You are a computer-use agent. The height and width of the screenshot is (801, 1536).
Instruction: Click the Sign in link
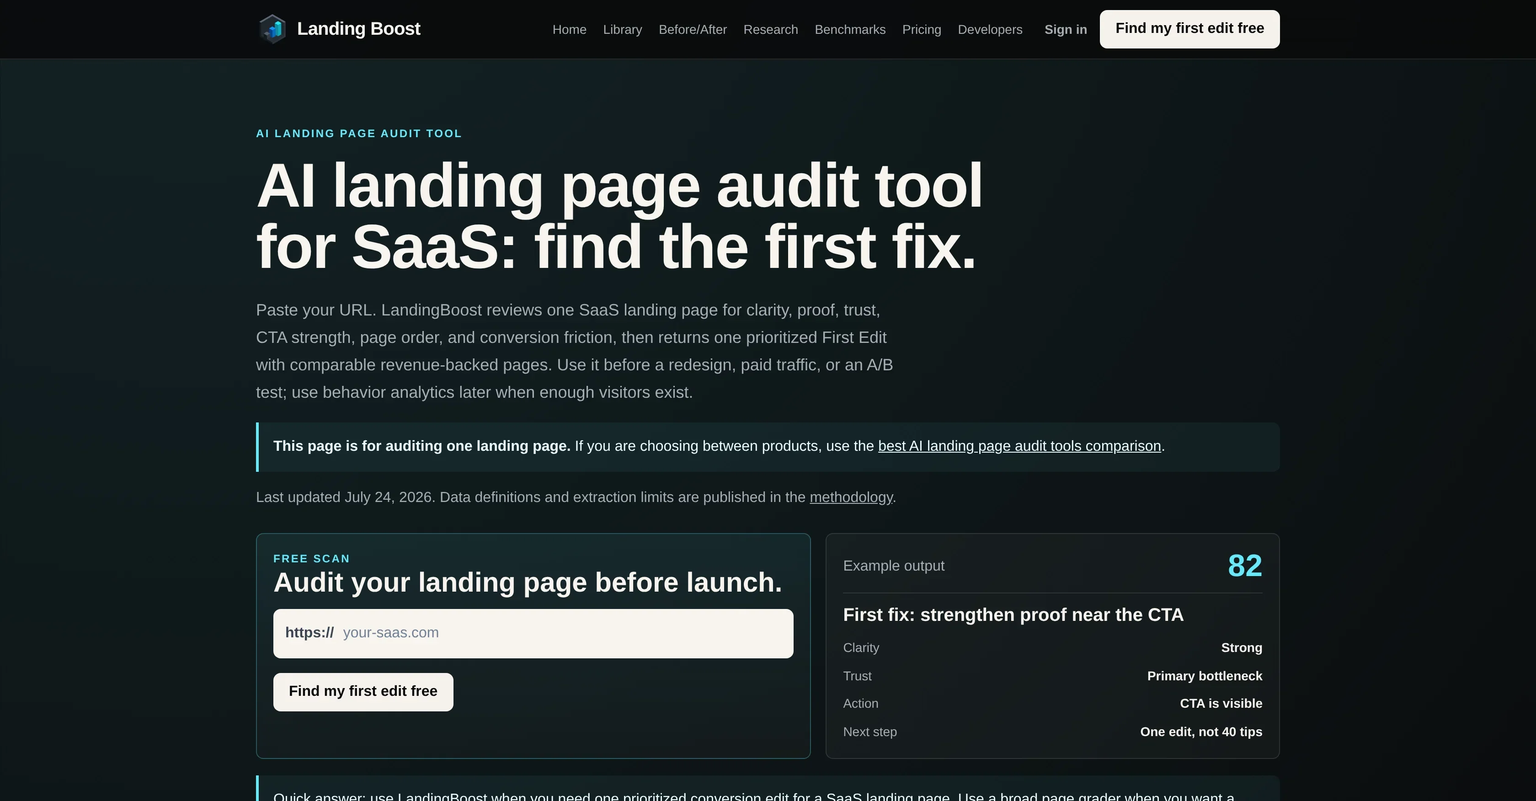click(x=1066, y=29)
